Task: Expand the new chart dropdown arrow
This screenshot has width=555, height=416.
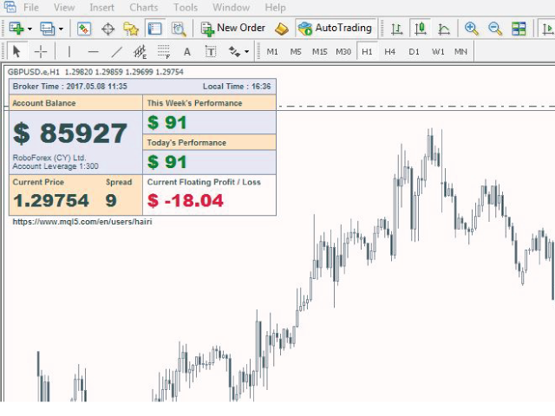Action: 30,29
